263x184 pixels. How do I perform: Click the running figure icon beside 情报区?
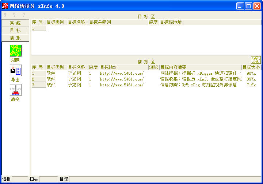[x=256, y=60]
